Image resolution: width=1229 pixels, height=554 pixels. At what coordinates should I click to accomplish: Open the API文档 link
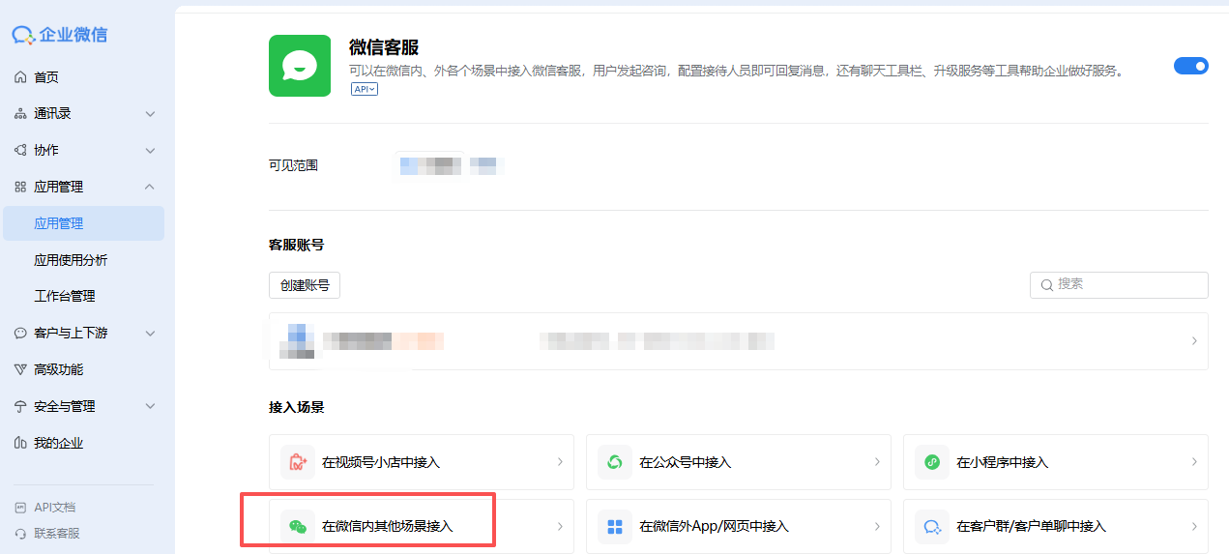pos(54,507)
